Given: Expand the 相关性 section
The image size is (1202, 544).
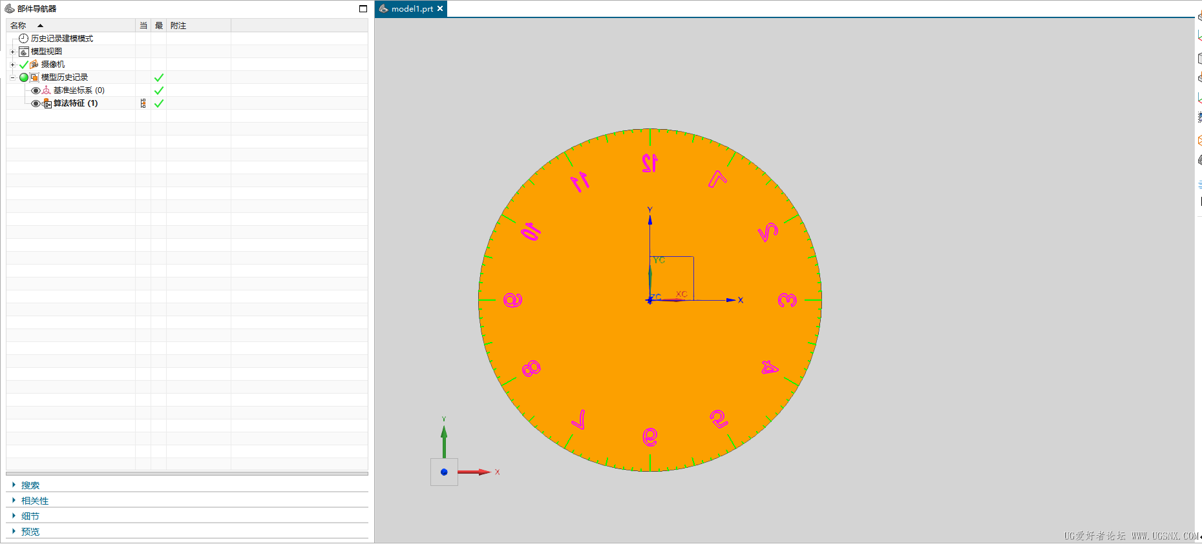Looking at the screenshot, I should (x=14, y=500).
